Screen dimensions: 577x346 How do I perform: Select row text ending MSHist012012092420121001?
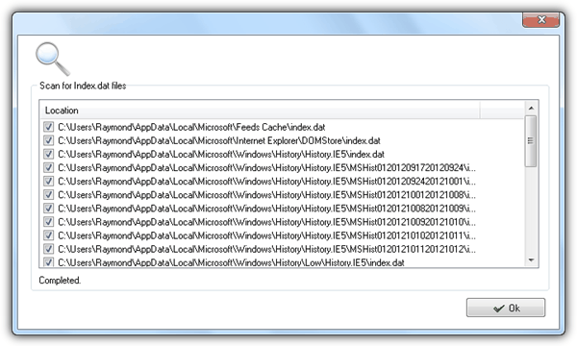coord(266,182)
